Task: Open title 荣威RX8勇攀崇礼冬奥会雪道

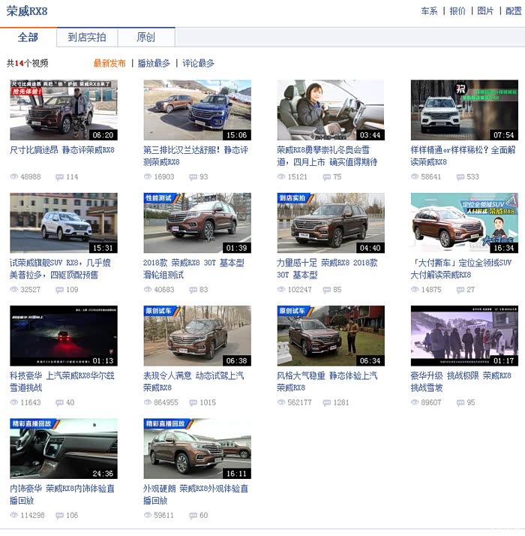Action: point(327,155)
